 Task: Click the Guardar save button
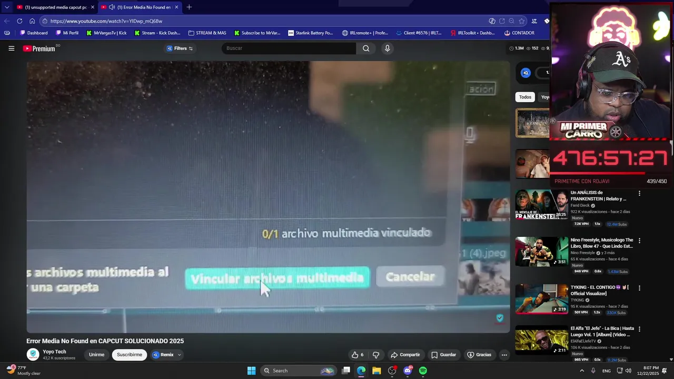pyautogui.click(x=443, y=355)
